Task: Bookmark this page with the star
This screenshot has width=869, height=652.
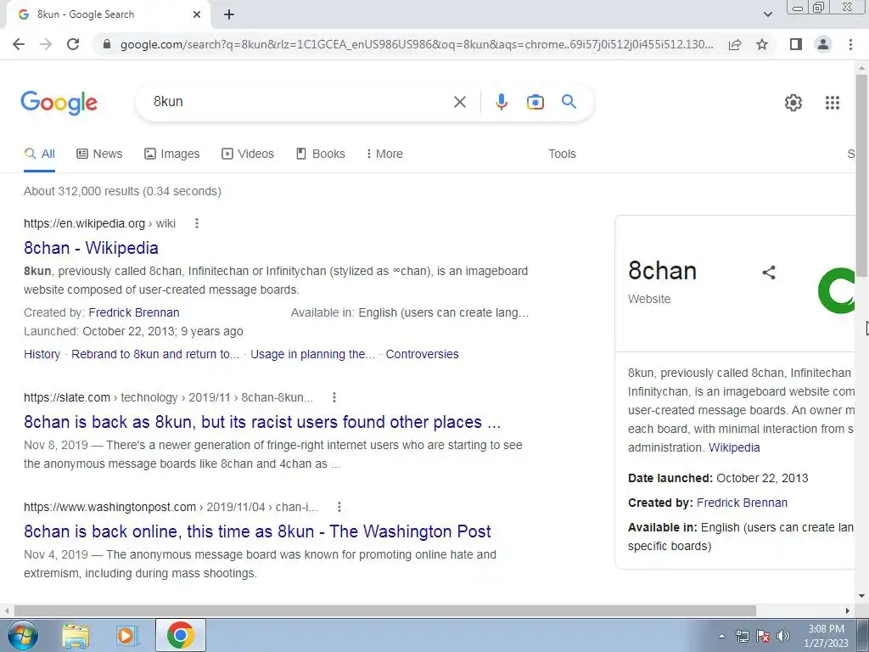Action: pyautogui.click(x=762, y=44)
